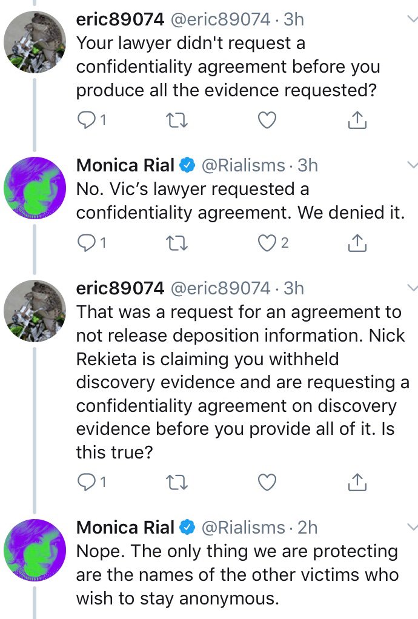The height and width of the screenshot is (619, 418).
Task: View eric89074's frog avatar on first tweet
Action: tap(35, 42)
